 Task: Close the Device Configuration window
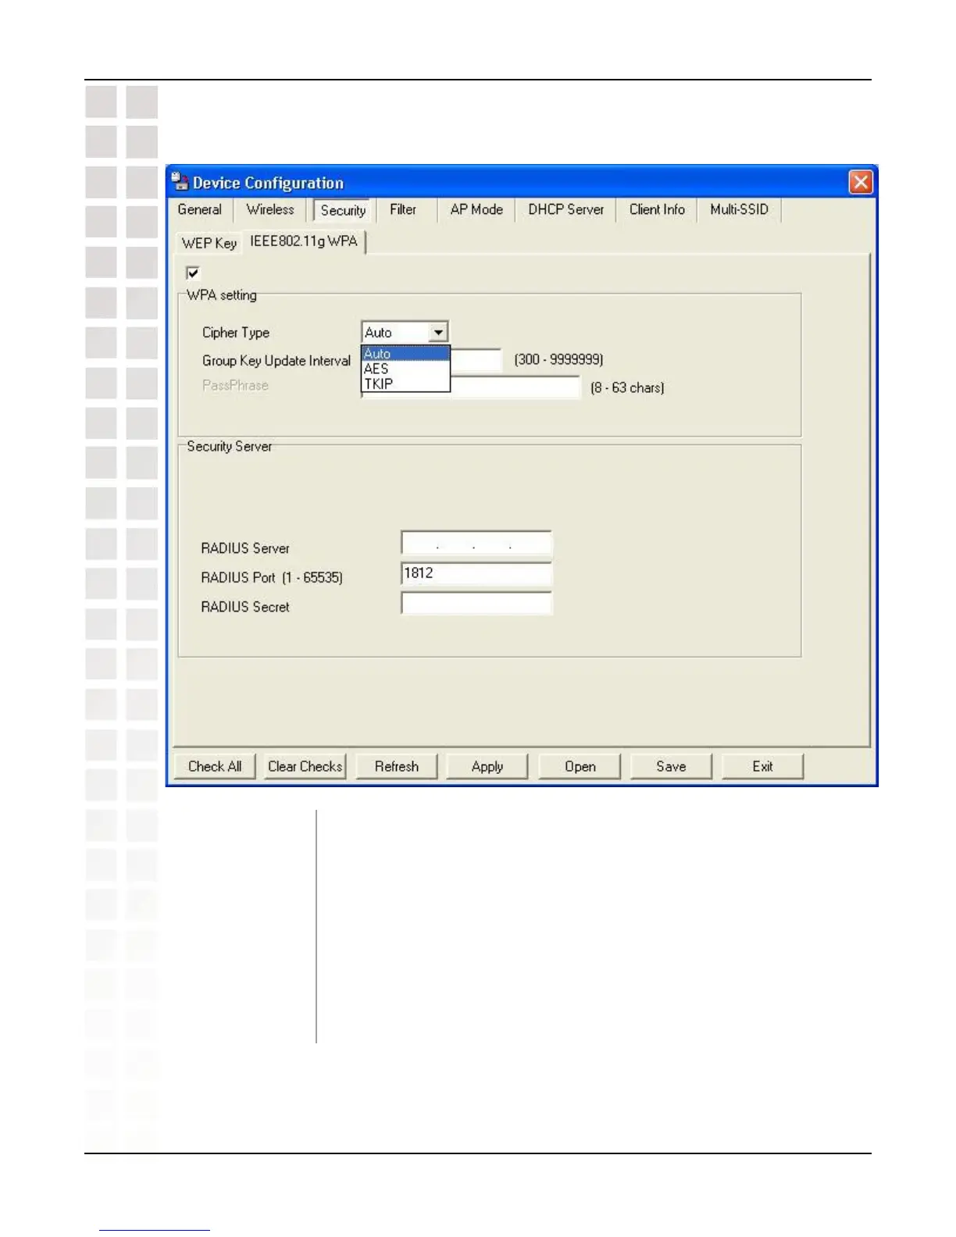pos(861,183)
